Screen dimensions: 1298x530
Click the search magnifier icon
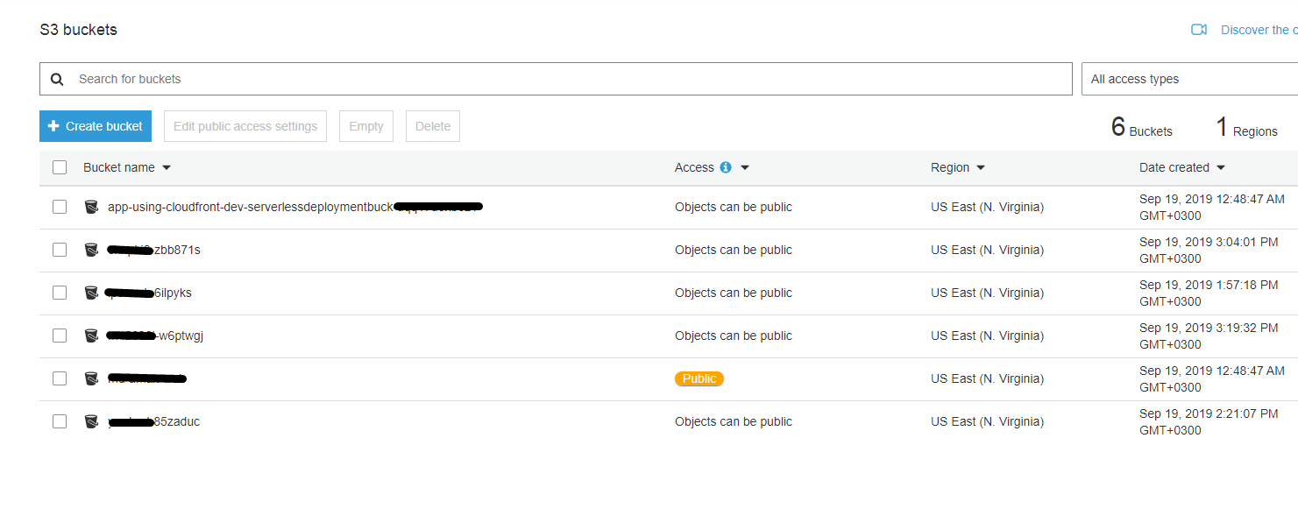57,79
